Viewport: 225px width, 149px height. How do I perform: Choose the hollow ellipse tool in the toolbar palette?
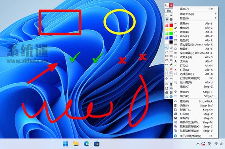tap(167, 60)
